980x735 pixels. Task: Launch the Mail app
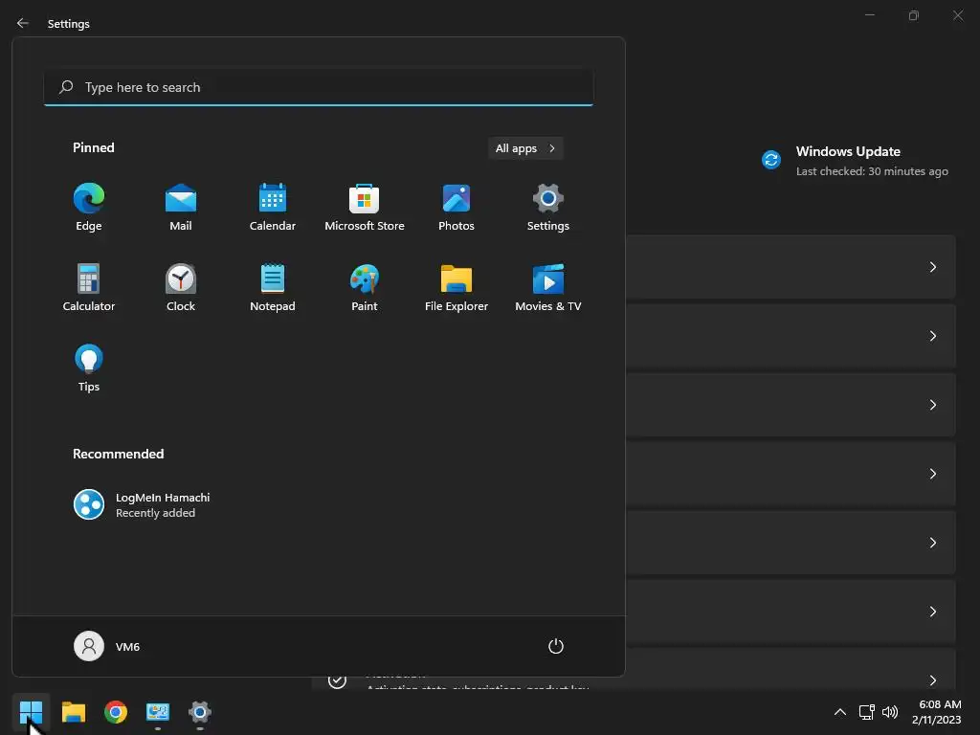(x=181, y=208)
